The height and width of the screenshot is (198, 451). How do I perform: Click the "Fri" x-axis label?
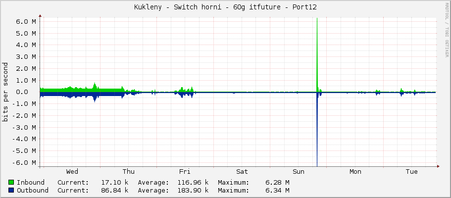(185, 172)
